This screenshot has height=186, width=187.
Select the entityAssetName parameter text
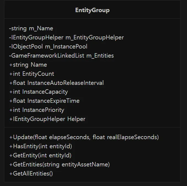tap(85, 165)
